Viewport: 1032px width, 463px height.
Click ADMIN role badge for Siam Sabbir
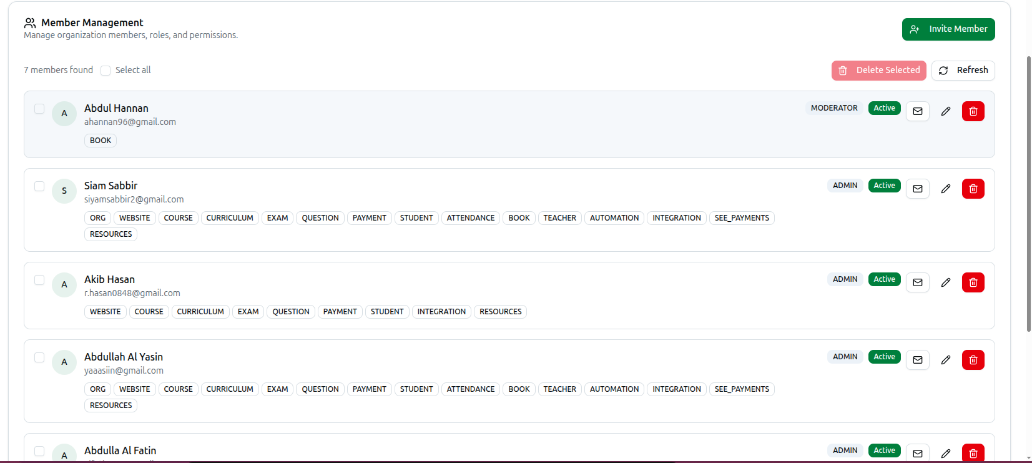(845, 186)
